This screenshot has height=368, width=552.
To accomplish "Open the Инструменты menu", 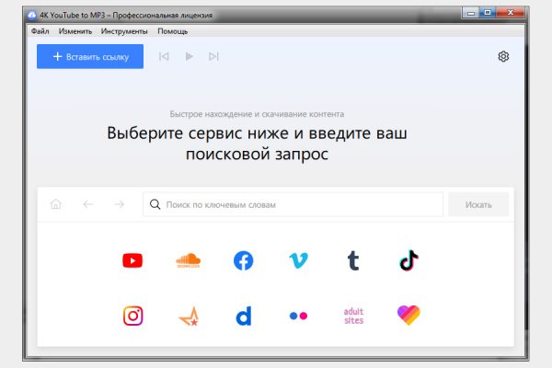I will [124, 31].
